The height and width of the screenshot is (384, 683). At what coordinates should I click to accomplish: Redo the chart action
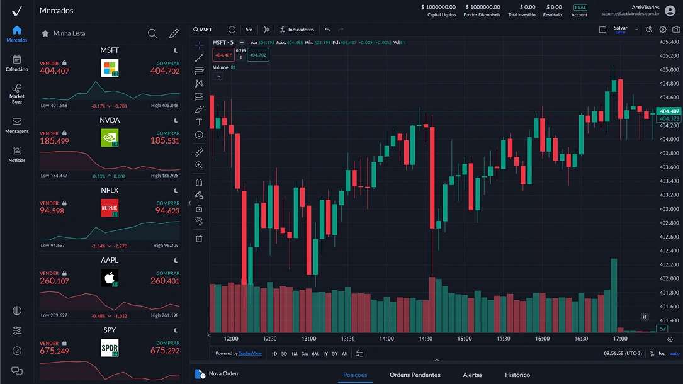341,30
